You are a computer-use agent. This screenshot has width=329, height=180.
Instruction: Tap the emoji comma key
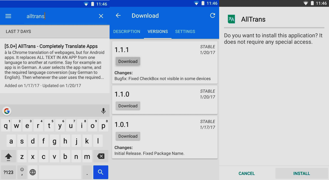click(x=22, y=172)
